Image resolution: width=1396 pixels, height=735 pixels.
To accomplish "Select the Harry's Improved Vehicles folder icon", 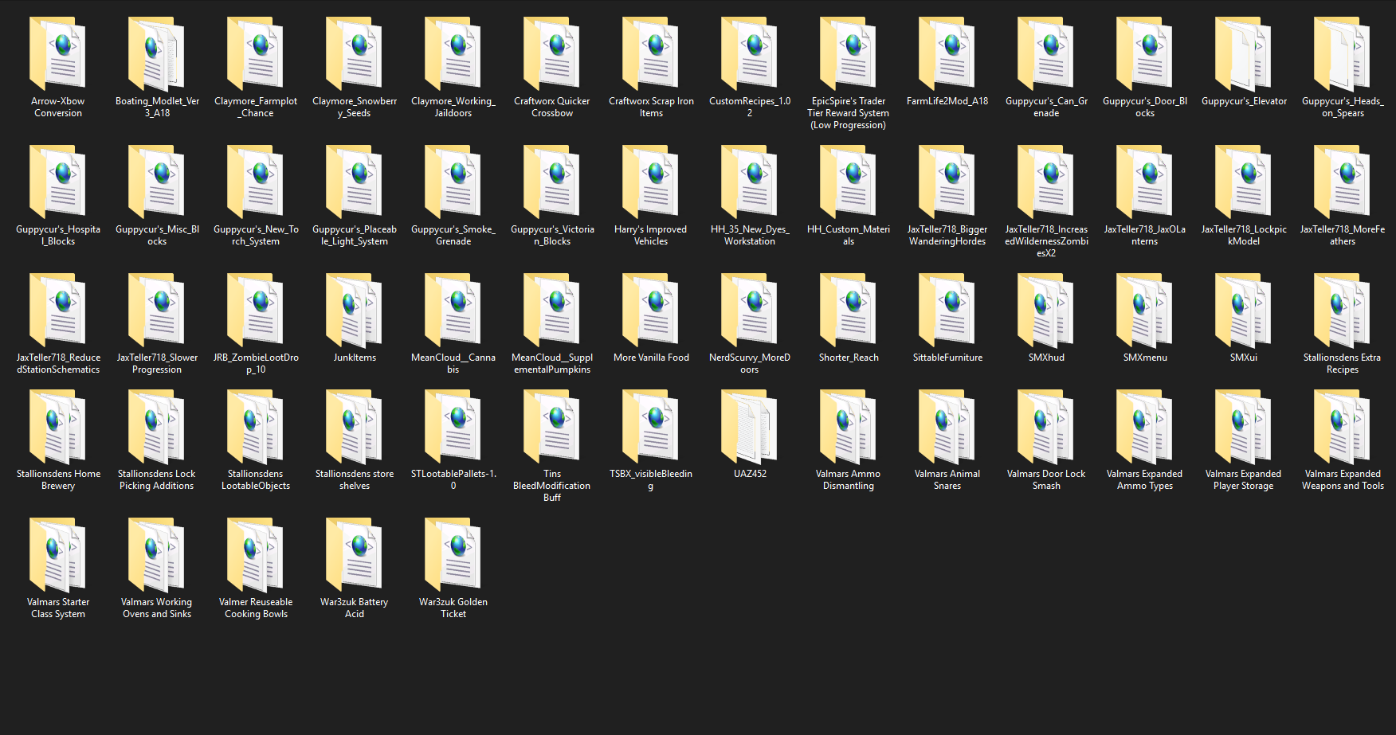I will pos(651,182).
